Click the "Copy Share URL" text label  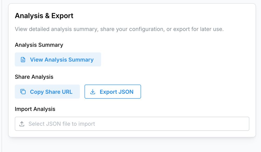pos(51,92)
